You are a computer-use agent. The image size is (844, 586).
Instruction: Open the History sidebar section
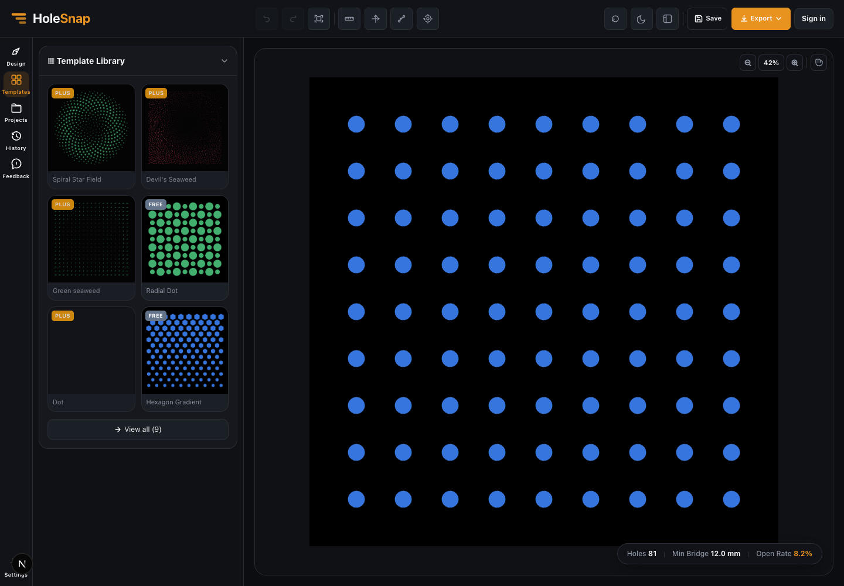16,141
